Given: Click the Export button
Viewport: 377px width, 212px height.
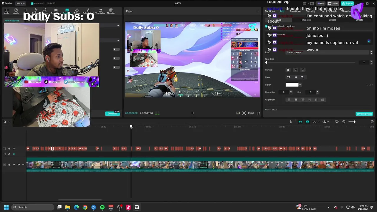Looking at the screenshot, I should click(x=348, y=4).
